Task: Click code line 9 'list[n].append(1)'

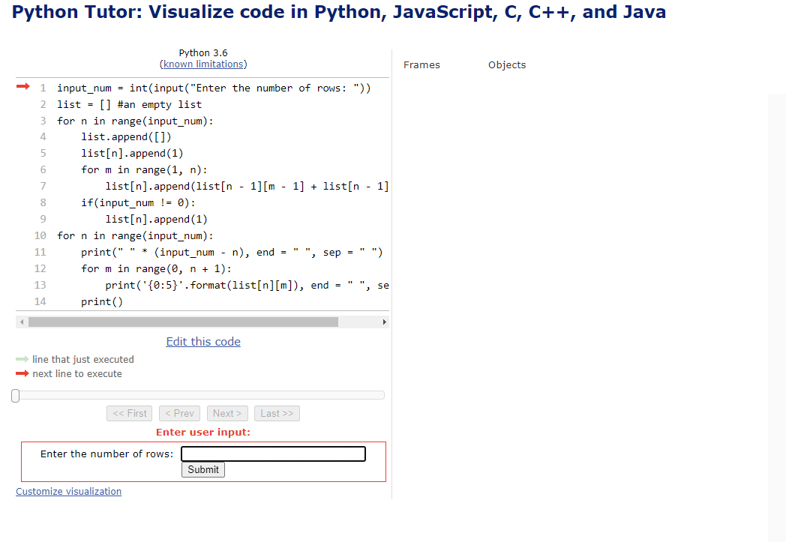Action: [x=157, y=220]
